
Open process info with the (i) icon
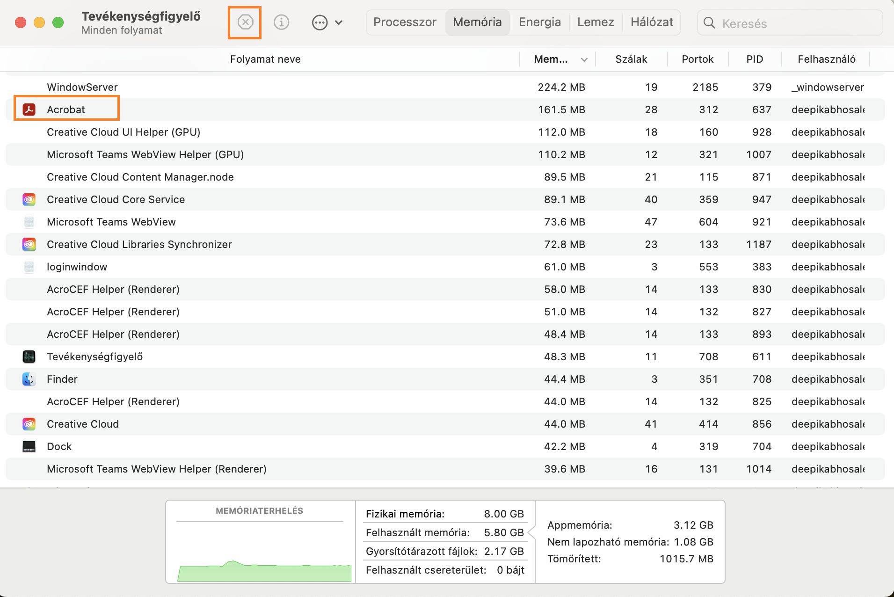click(281, 22)
